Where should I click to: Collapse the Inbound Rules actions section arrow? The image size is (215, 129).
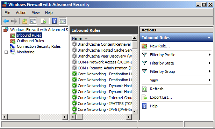[x=209, y=38]
